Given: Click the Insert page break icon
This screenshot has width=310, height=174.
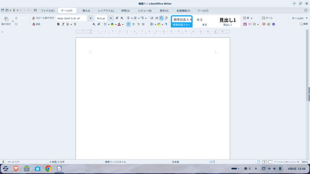Looking at the screenshot, I should pyautogui.click(x=250, y=24).
